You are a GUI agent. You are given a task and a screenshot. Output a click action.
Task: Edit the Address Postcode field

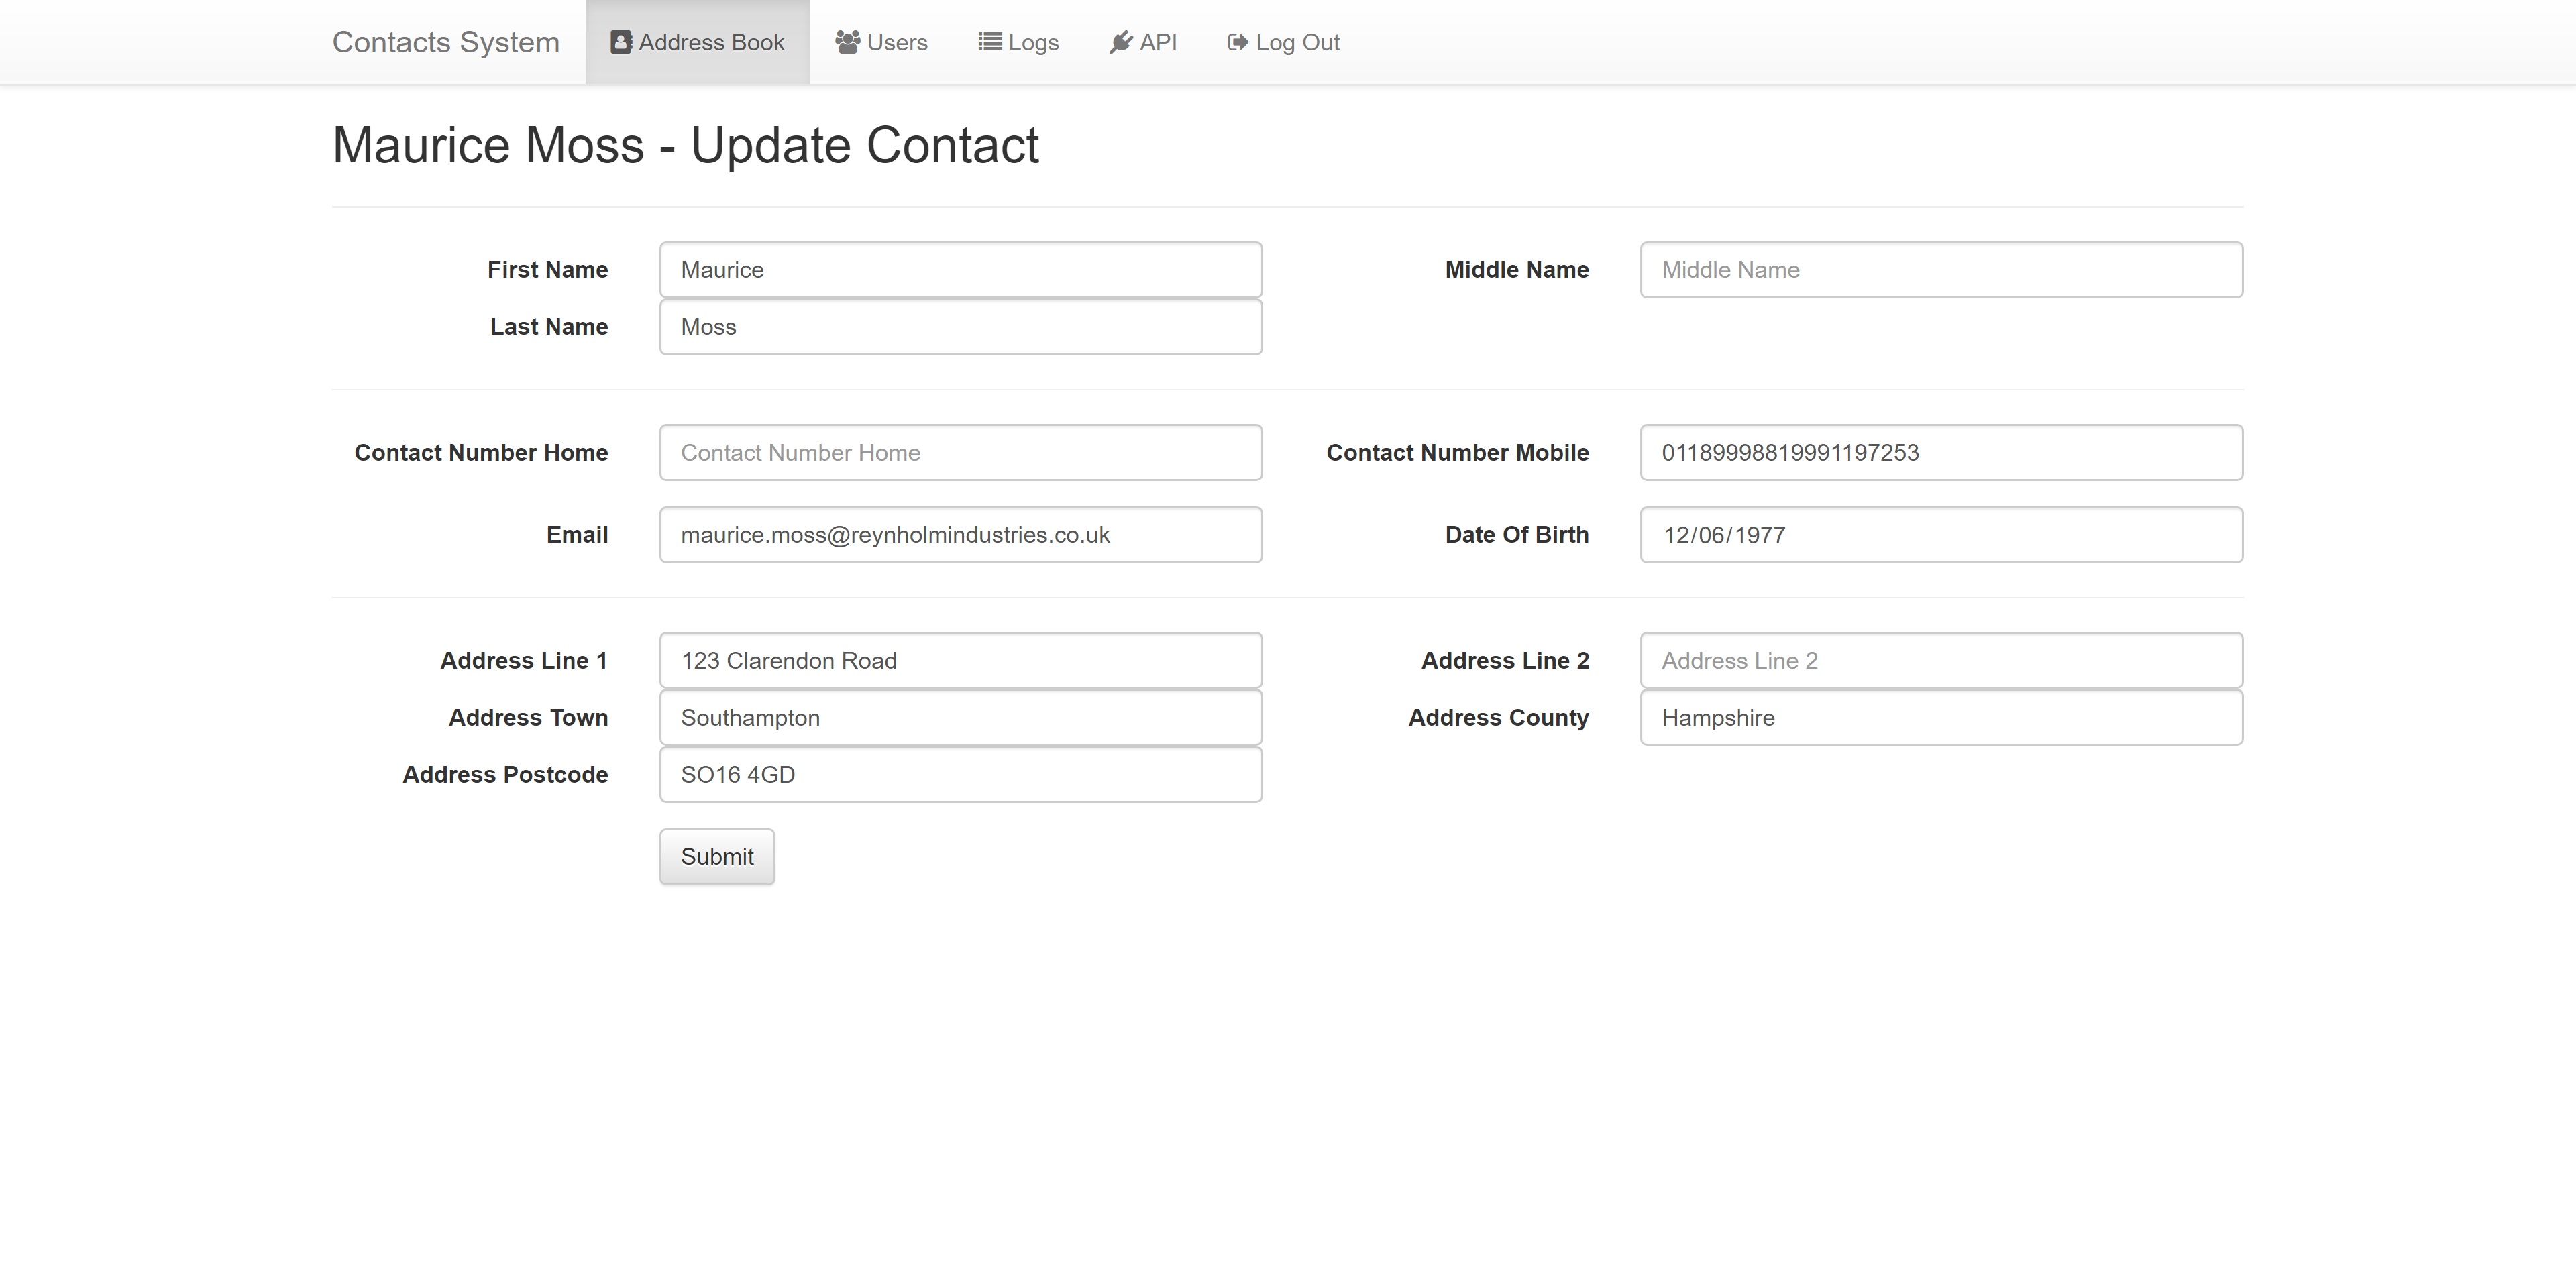pos(961,775)
